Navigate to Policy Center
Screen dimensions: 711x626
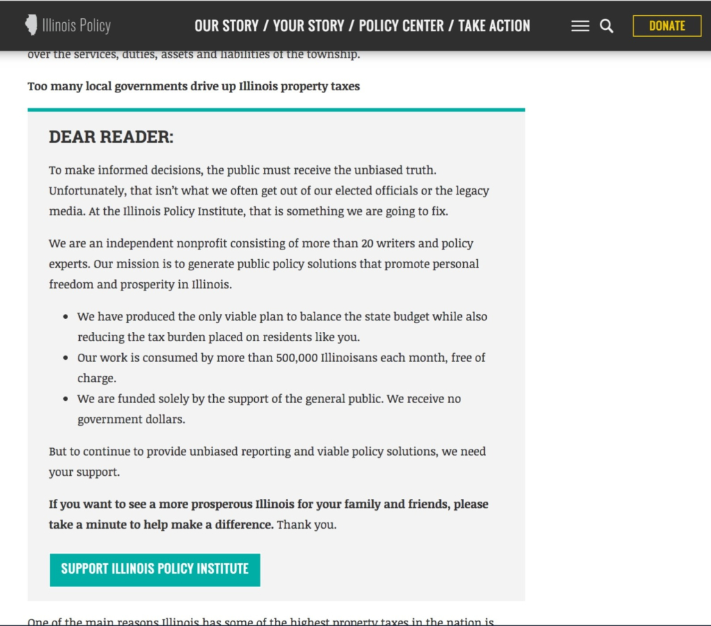401,26
